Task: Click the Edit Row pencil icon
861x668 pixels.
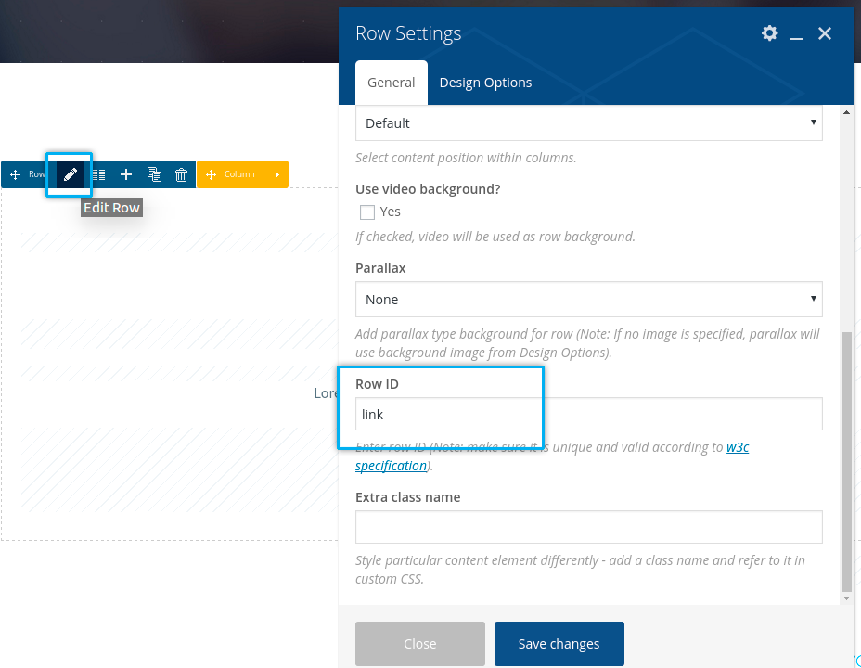Action: click(x=70, y=174)
